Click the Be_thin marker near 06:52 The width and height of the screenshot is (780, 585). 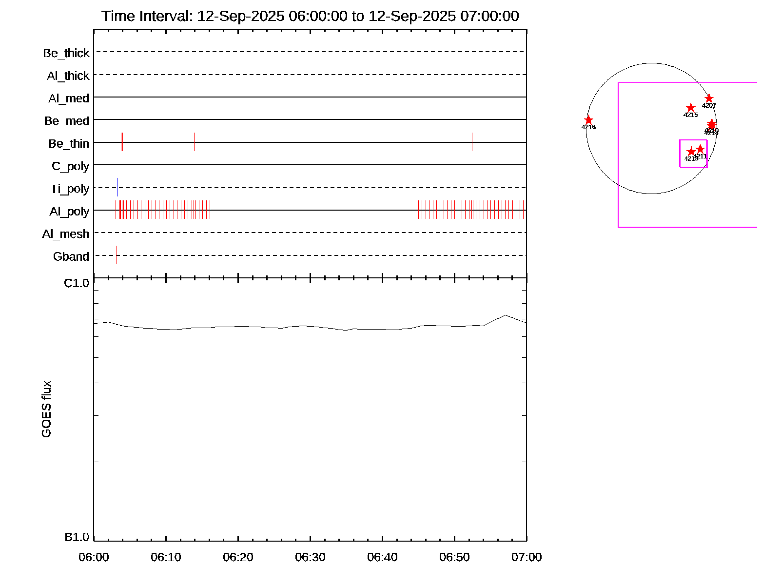point(472,142)
